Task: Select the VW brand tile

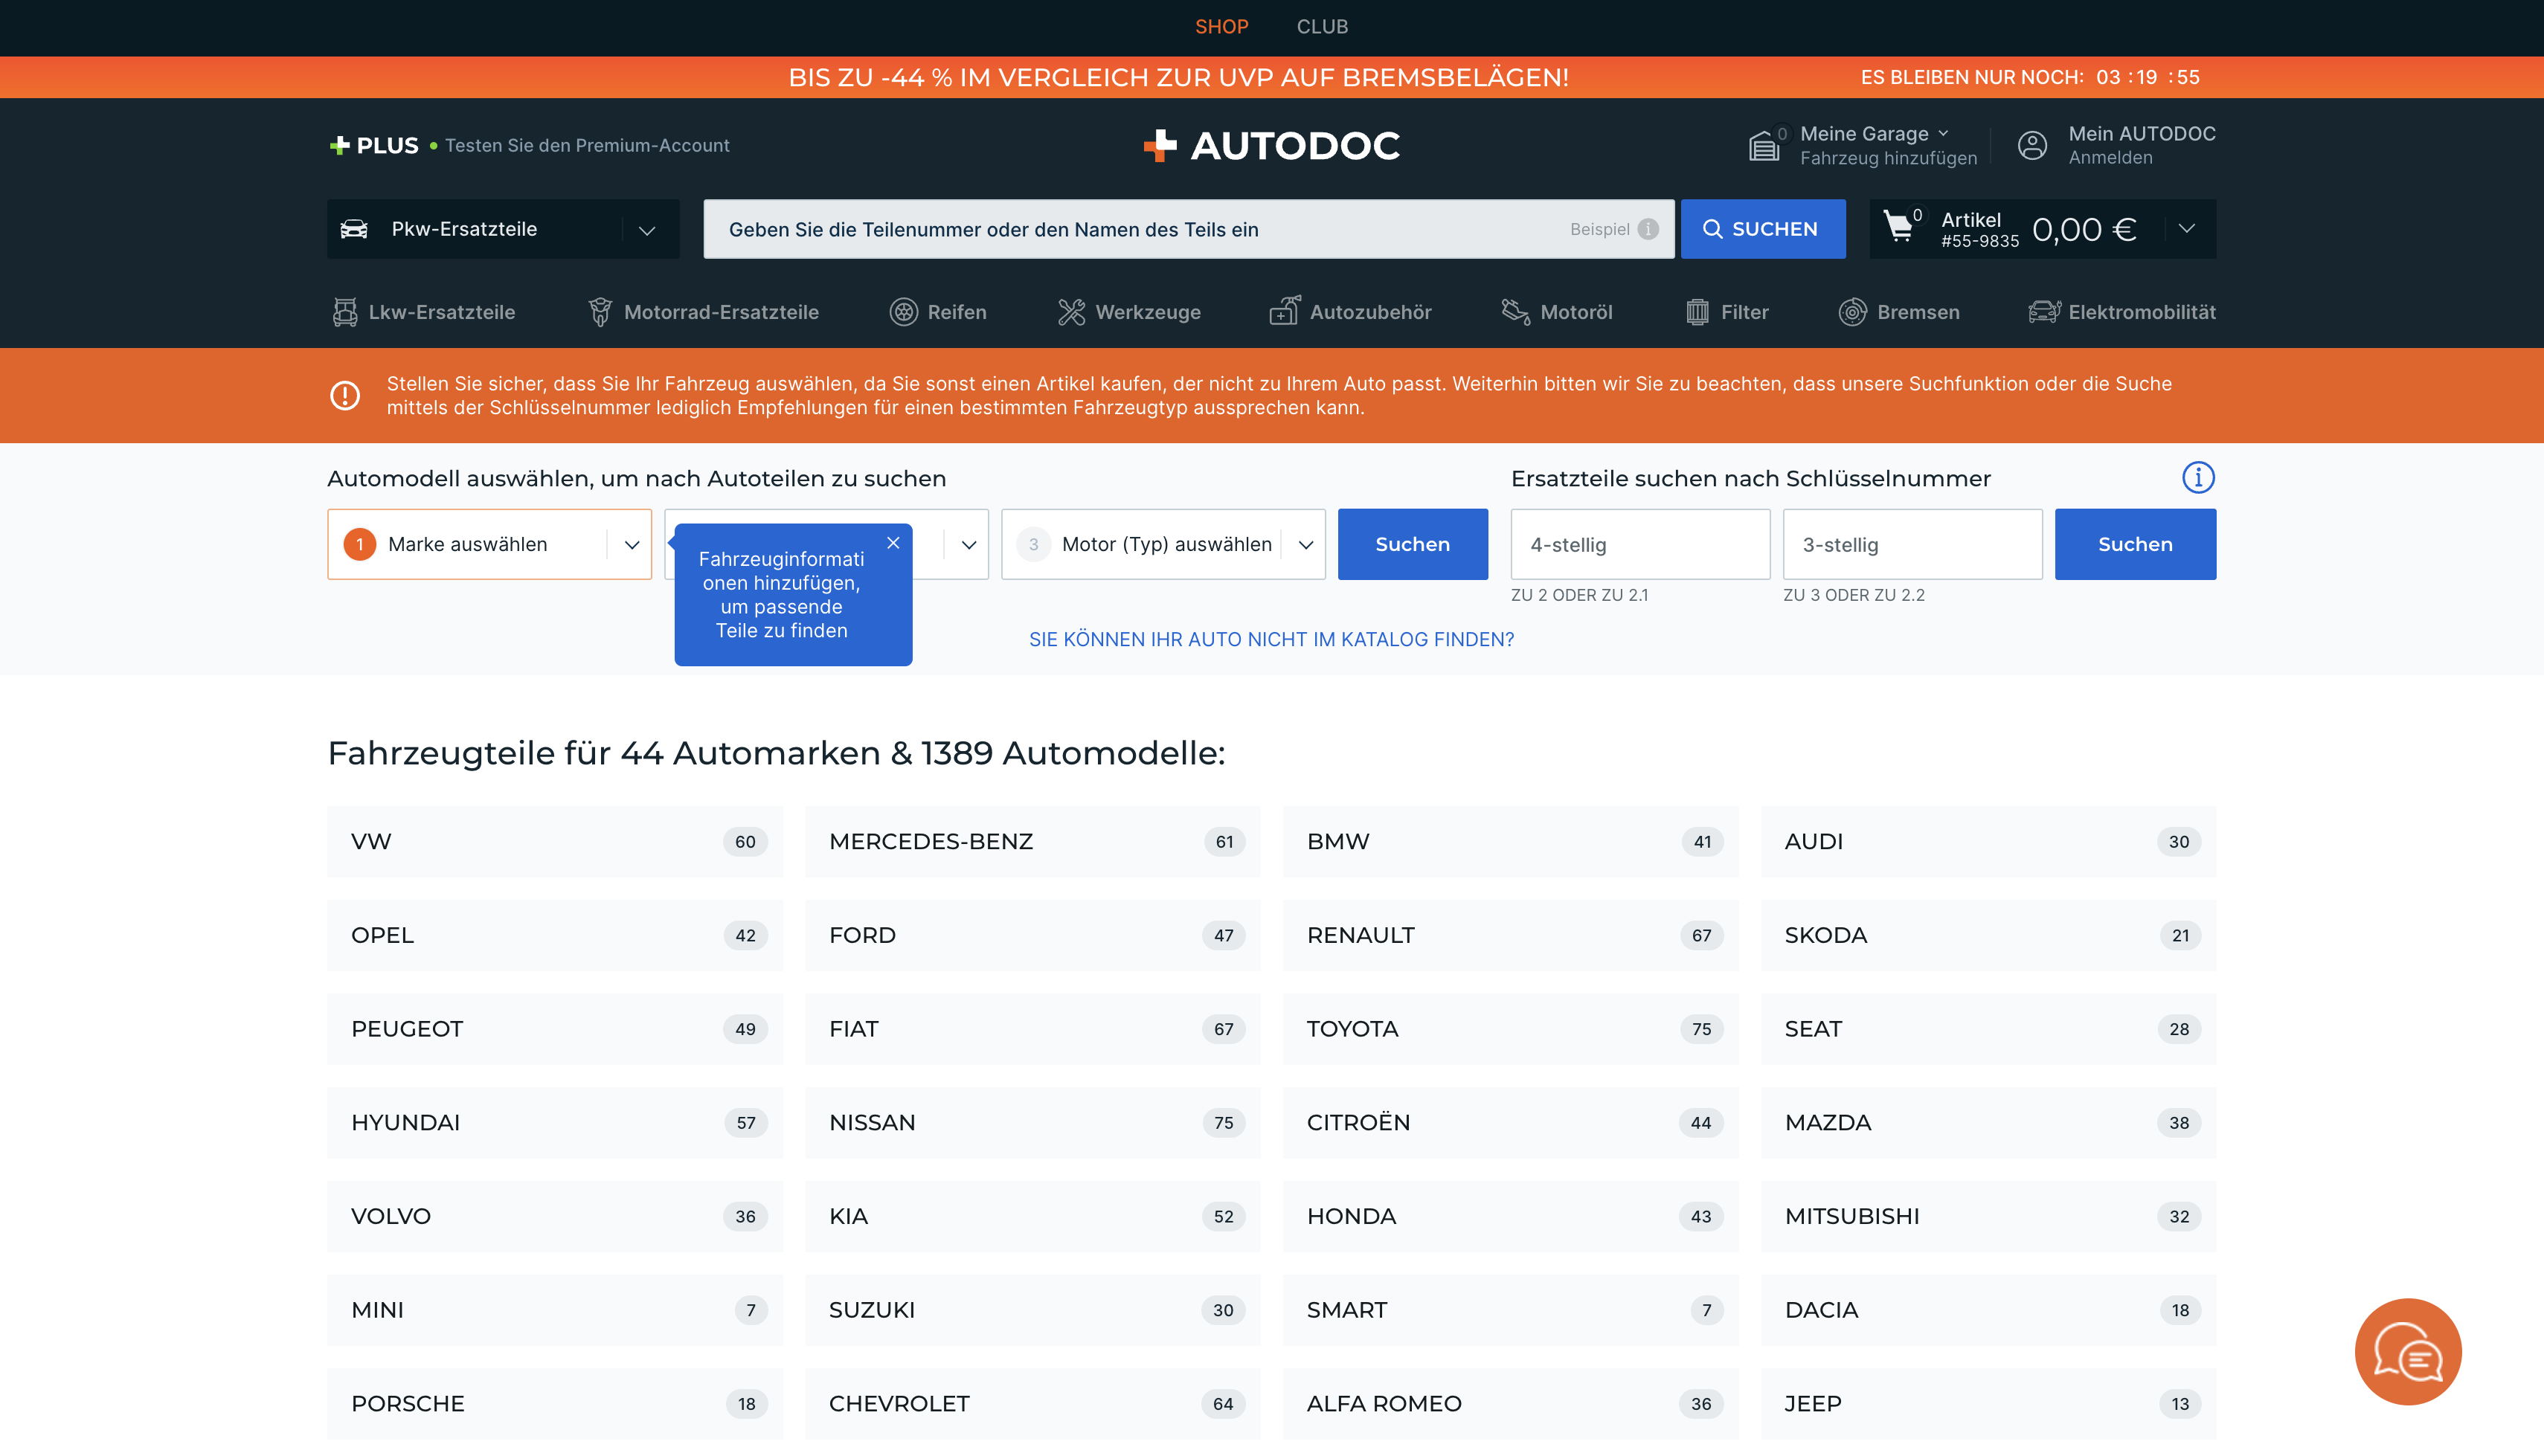Action: tap(555, 842)
